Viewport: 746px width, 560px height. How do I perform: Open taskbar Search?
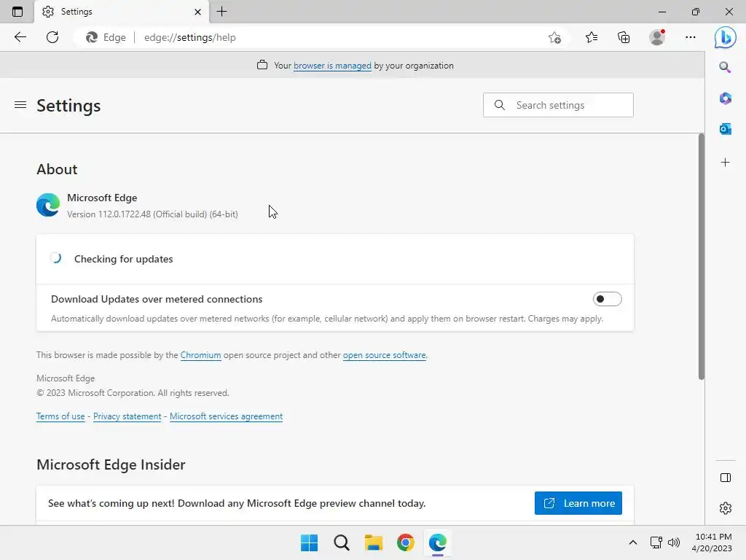342,542
